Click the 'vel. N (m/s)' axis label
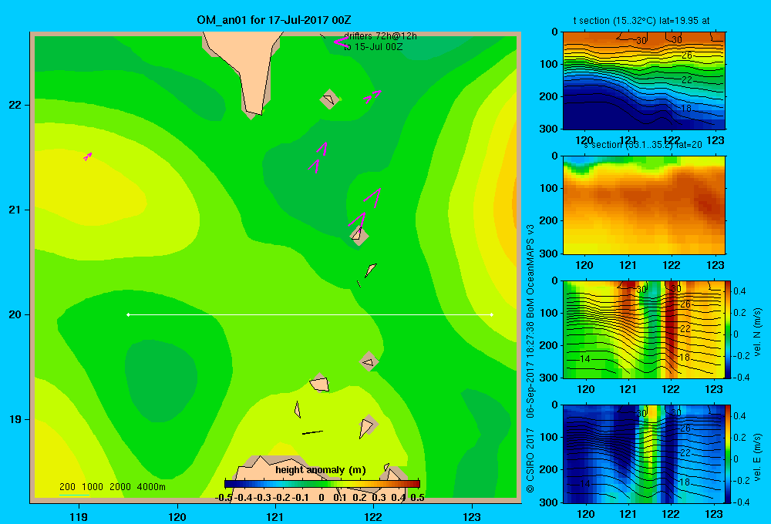The height and width of the screenshot is (524, 771). click(757, 332)
